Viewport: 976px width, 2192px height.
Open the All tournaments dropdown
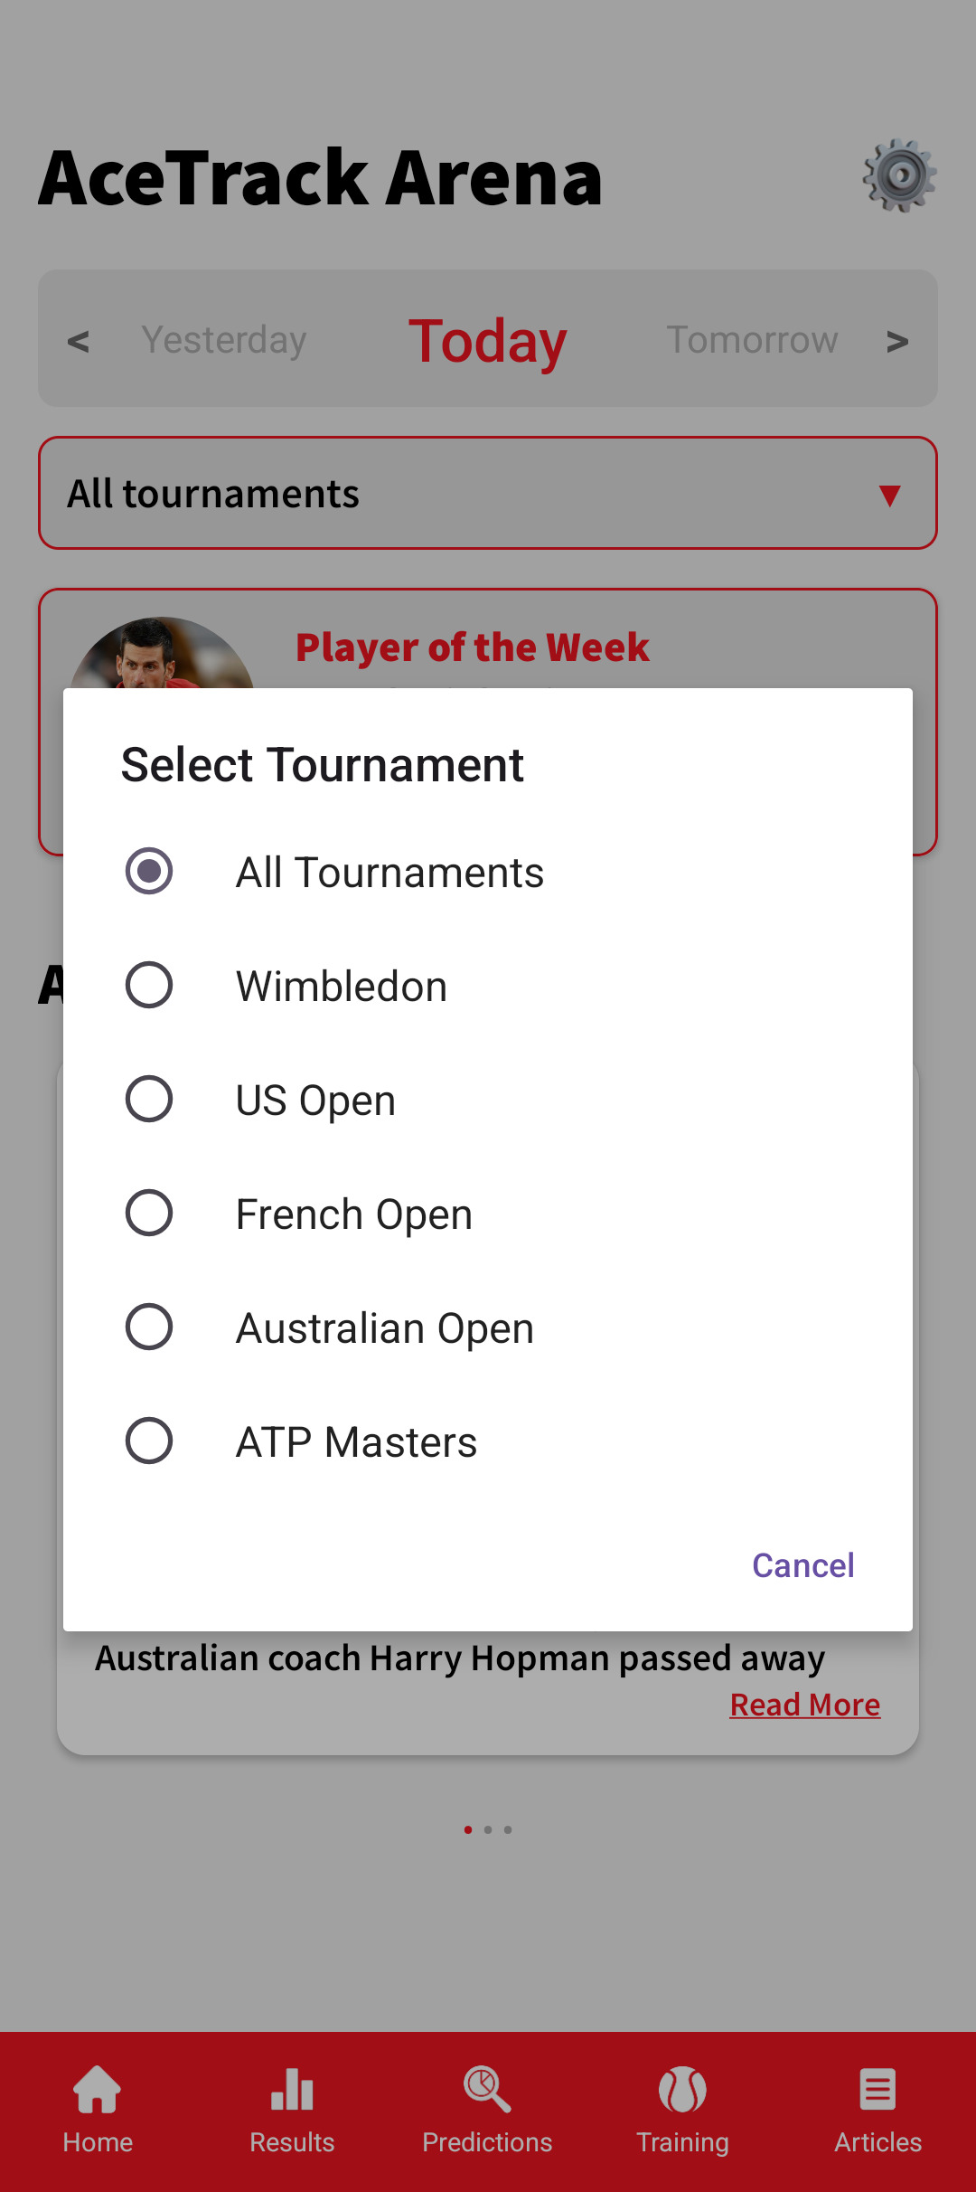487,493
